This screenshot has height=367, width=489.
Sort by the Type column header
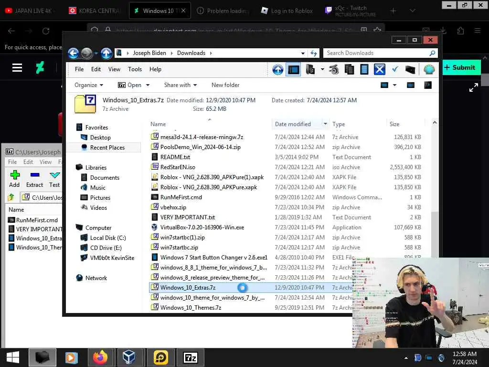click(339, 124)
